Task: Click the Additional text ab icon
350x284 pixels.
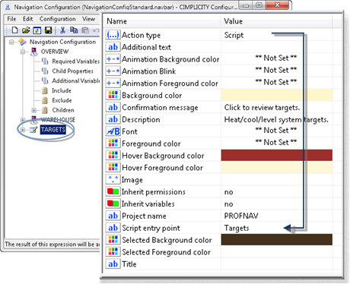Action: coord(113,47)
